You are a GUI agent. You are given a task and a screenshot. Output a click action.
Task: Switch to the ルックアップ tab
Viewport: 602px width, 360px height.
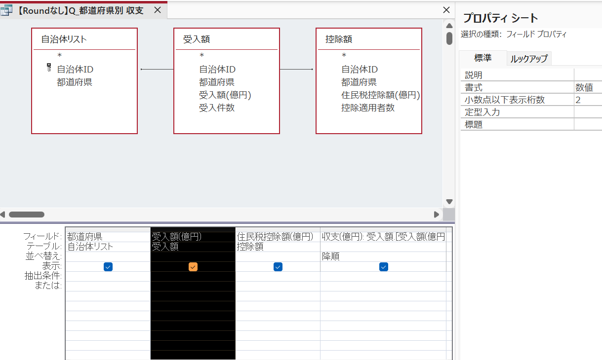pos(529,58)
